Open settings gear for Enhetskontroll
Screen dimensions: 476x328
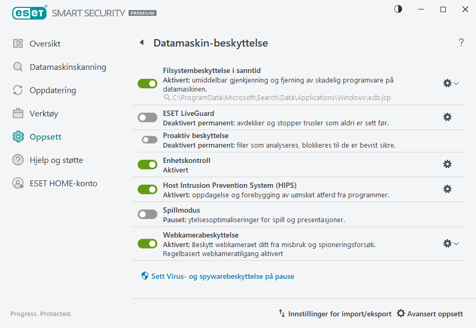tap(447, 164)
